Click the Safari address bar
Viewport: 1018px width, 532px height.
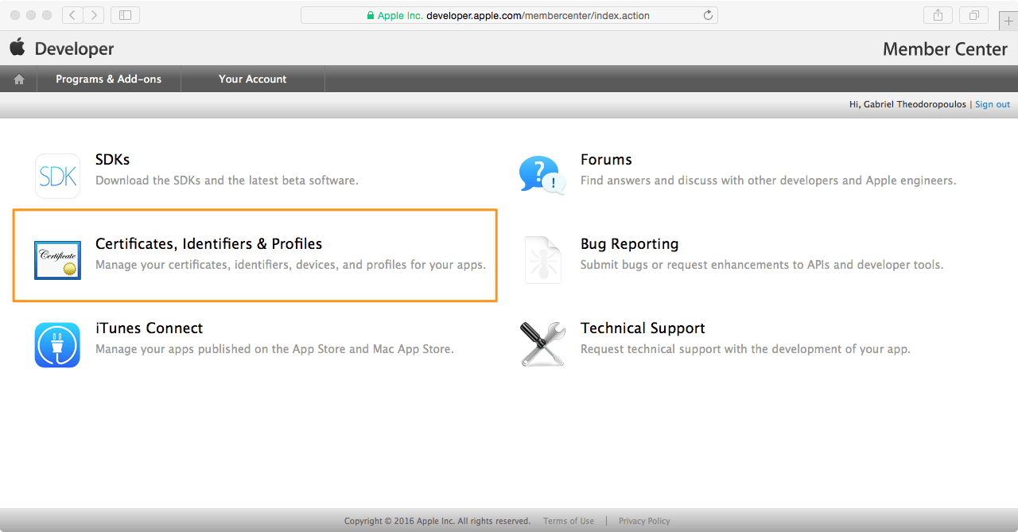(x=509, y=15)
